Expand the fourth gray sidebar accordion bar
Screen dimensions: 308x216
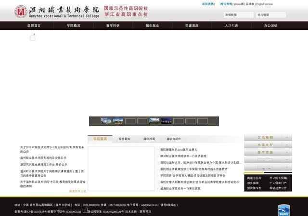[268, 160]
